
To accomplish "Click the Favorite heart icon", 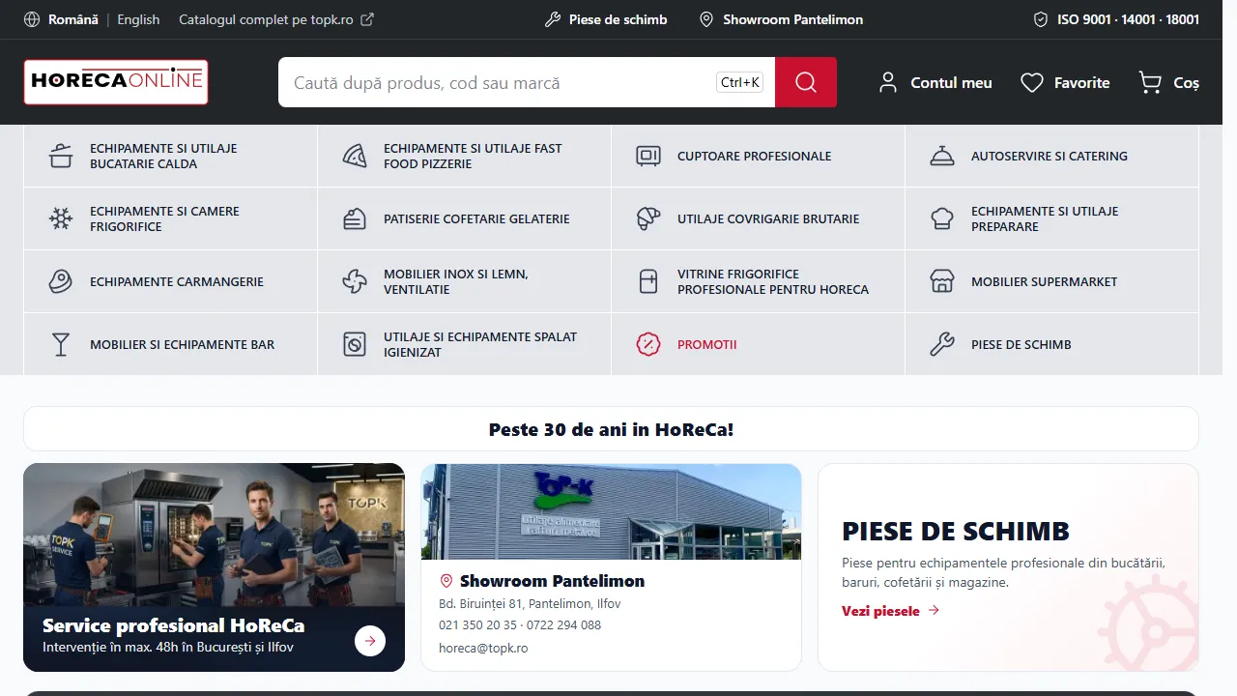I will click(1032, 83).
